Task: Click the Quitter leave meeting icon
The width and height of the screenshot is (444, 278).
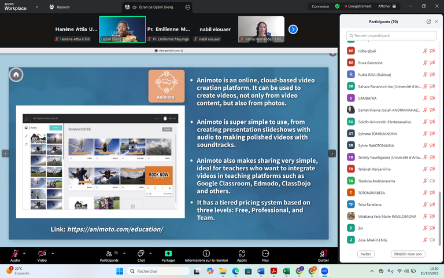Action: (x=323, y=253)
